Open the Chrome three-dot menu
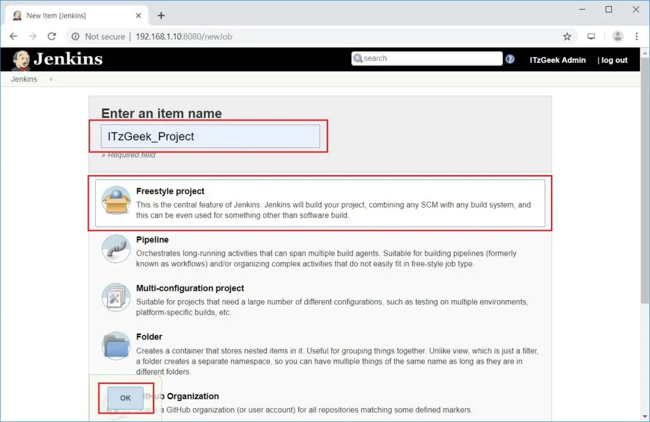Viewport: 650px width, 422px height. (x=637, y=36)
